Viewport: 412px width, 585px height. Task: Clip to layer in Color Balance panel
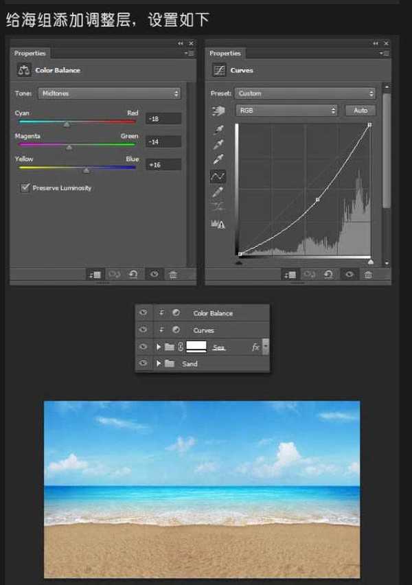(95, 275)
